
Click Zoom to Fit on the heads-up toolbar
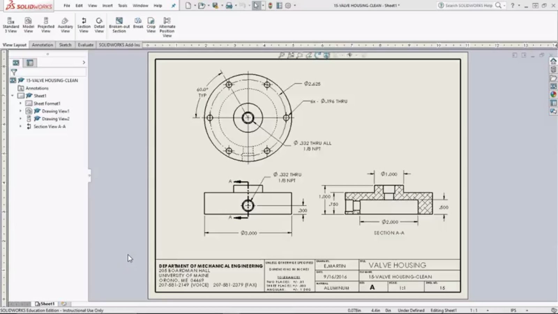coord(282,55)
